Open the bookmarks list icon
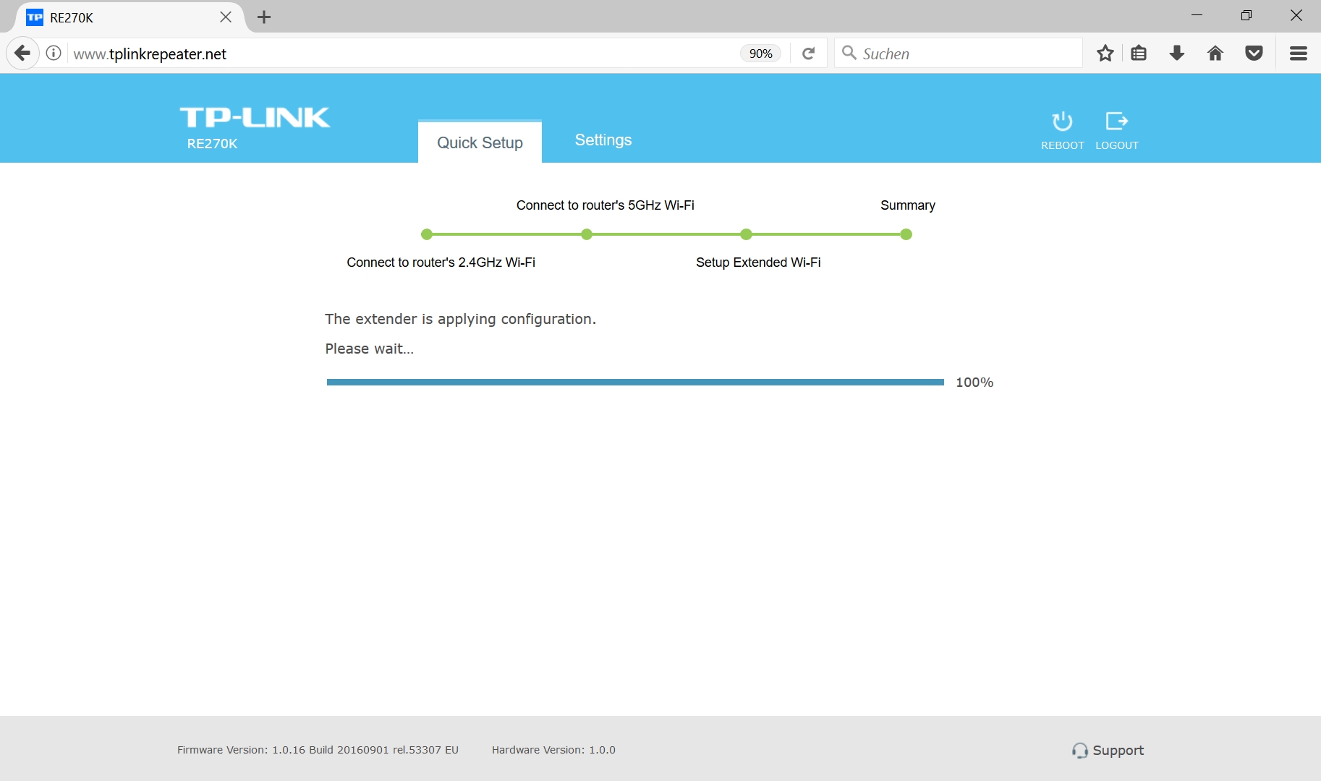 click(x=1139, y=54)
